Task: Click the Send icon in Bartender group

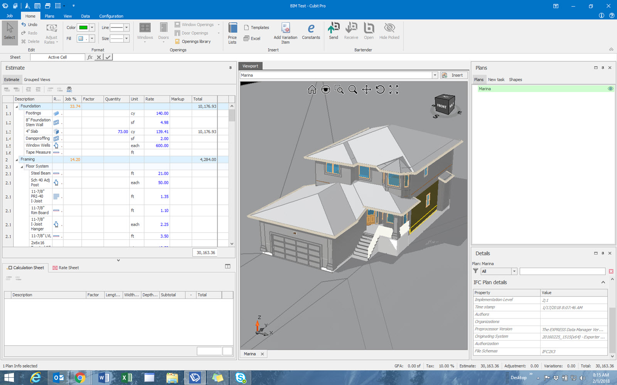Action: click(334, 31)
